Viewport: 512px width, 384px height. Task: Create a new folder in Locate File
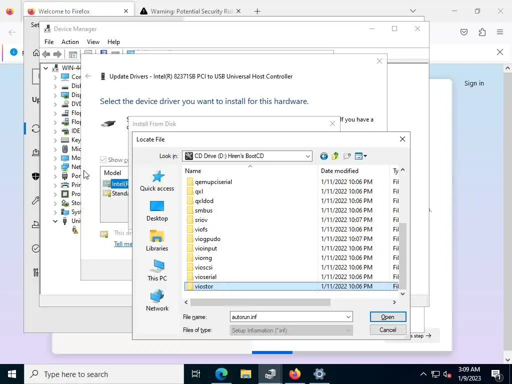tap(347, 156)
